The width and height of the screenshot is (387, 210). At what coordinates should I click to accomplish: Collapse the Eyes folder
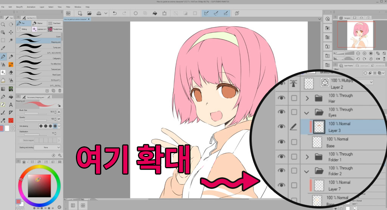pos(307,112)
